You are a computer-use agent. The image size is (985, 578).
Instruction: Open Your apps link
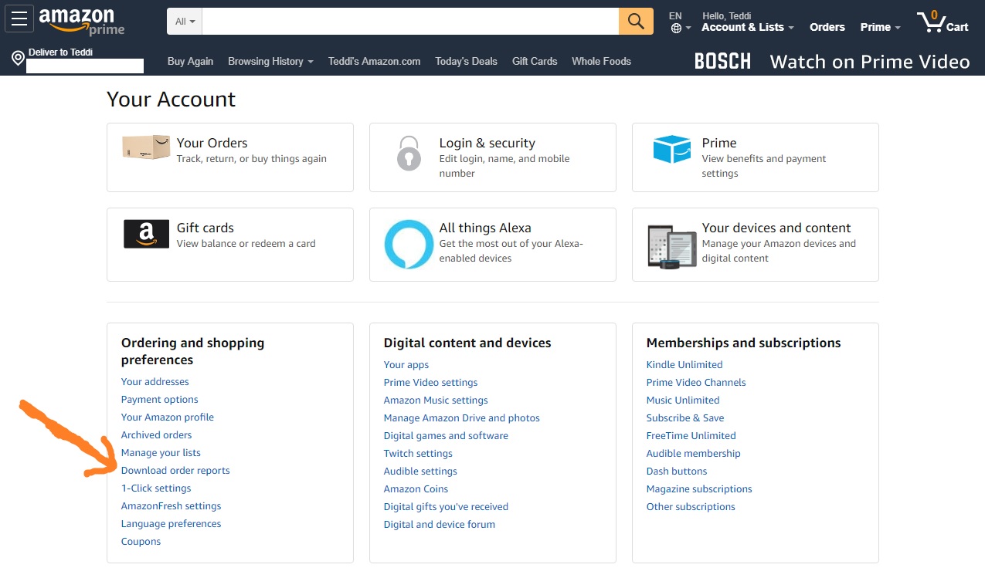click(x=406, y=364)
